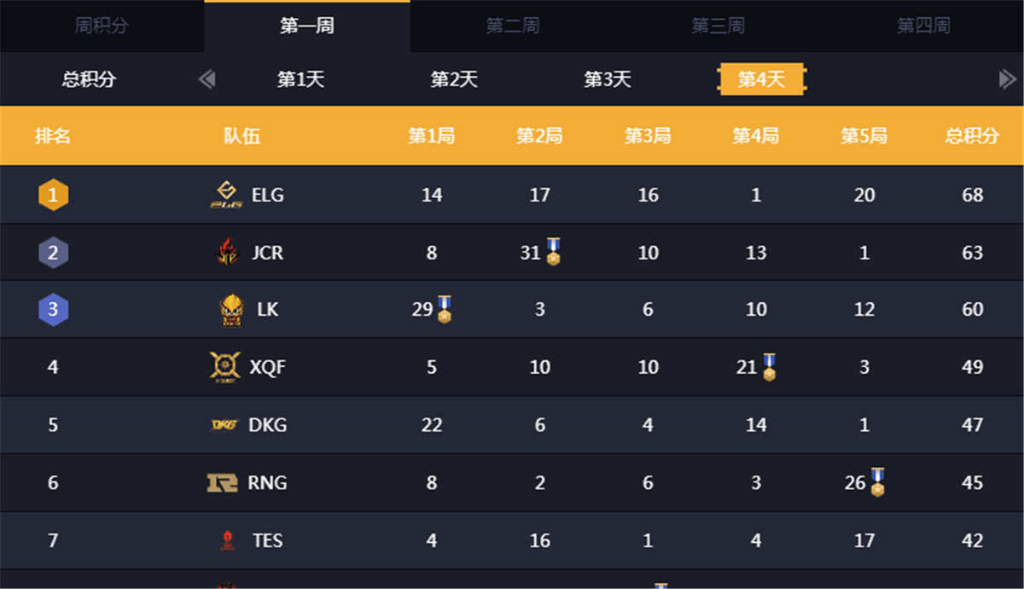Click the TES team logo icon

point(227,540)
